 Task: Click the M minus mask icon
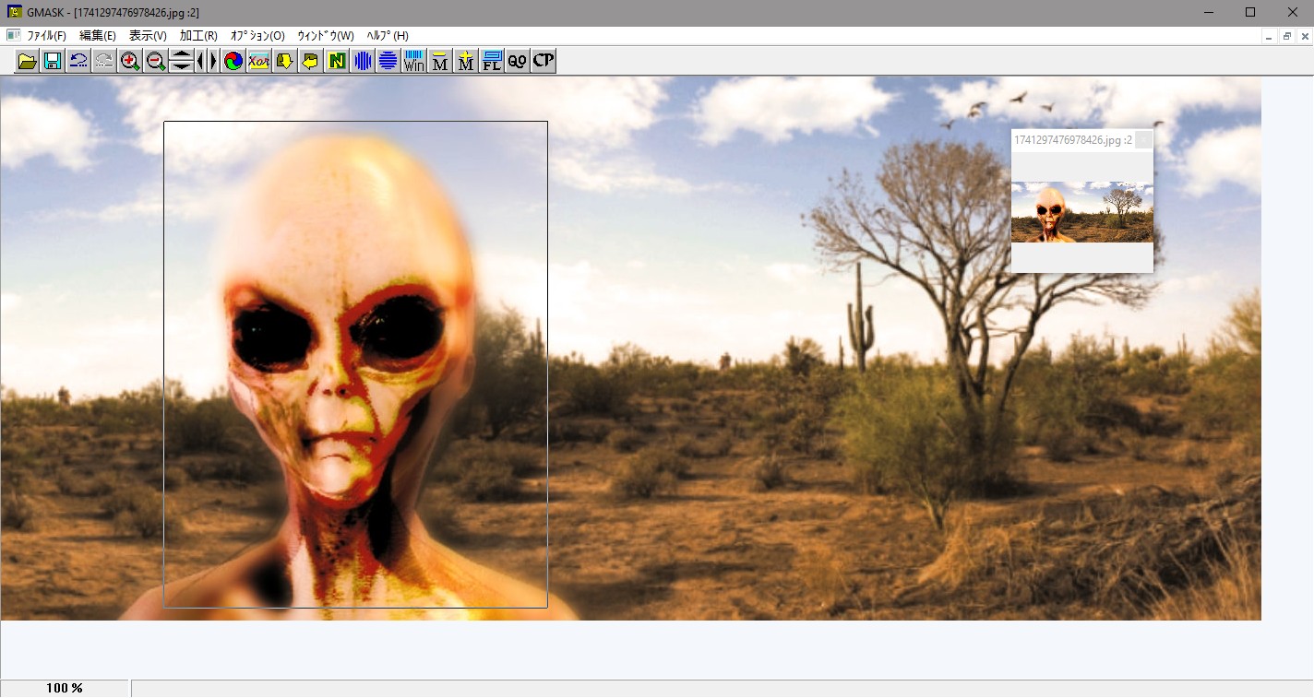[440, 61]
